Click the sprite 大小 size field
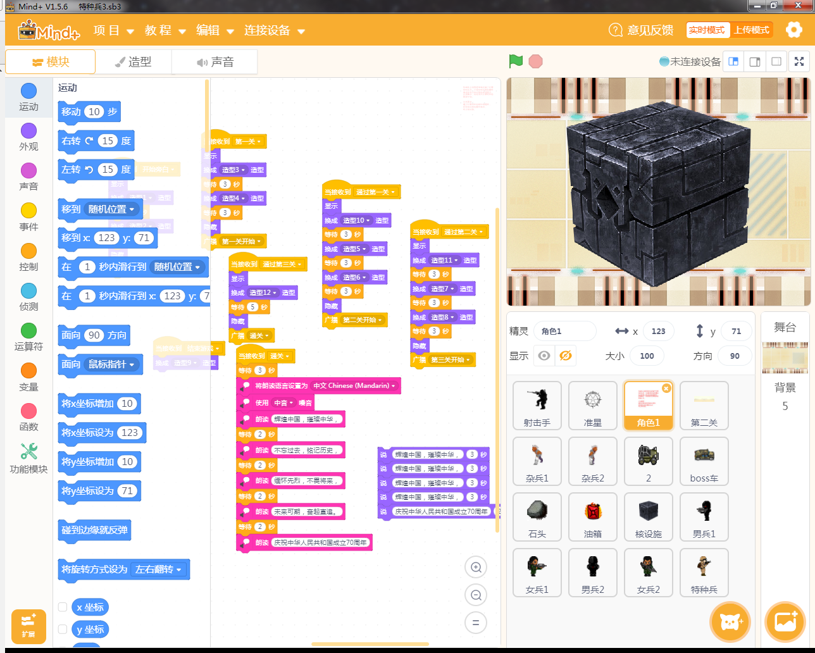The height and width of the screenshot is (653, 815). point(646,356)
